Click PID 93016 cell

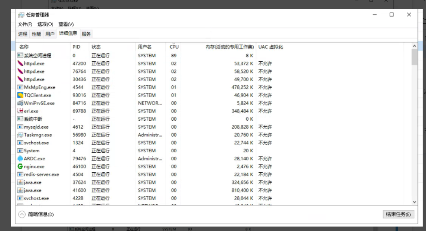pyautogui.click(x=79, y=95)
